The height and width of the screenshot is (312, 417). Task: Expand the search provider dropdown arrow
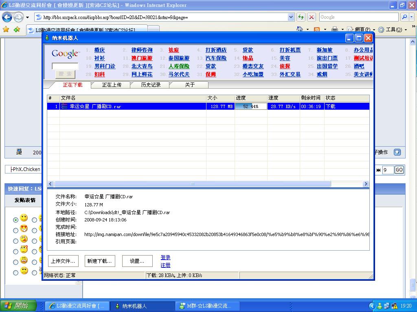click(412, 17)
